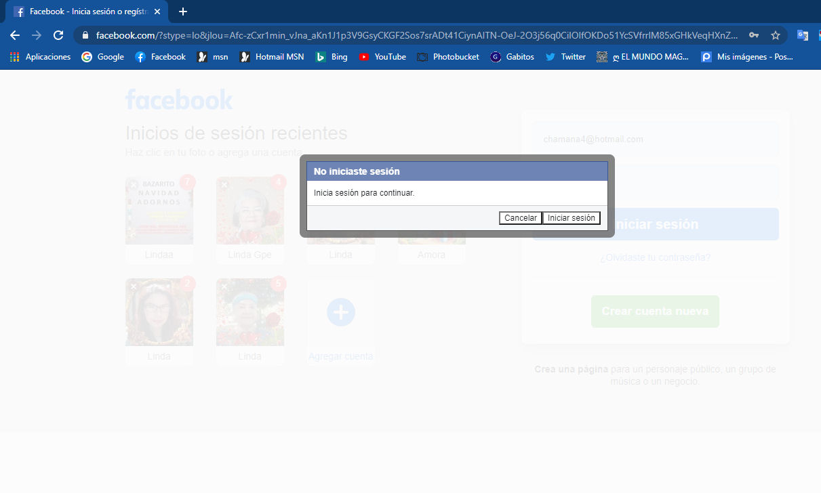
Task: Click the Crea una página link
Action: point(571,369)
